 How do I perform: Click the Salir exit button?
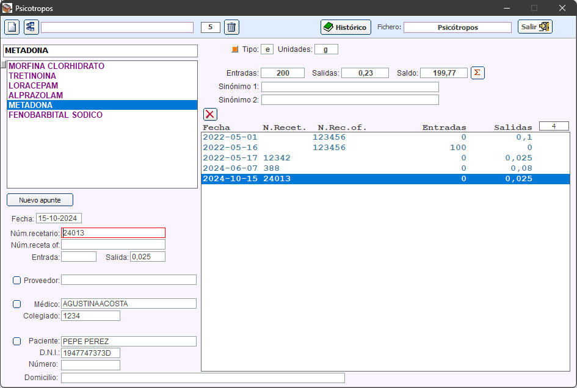coord(535,27)
